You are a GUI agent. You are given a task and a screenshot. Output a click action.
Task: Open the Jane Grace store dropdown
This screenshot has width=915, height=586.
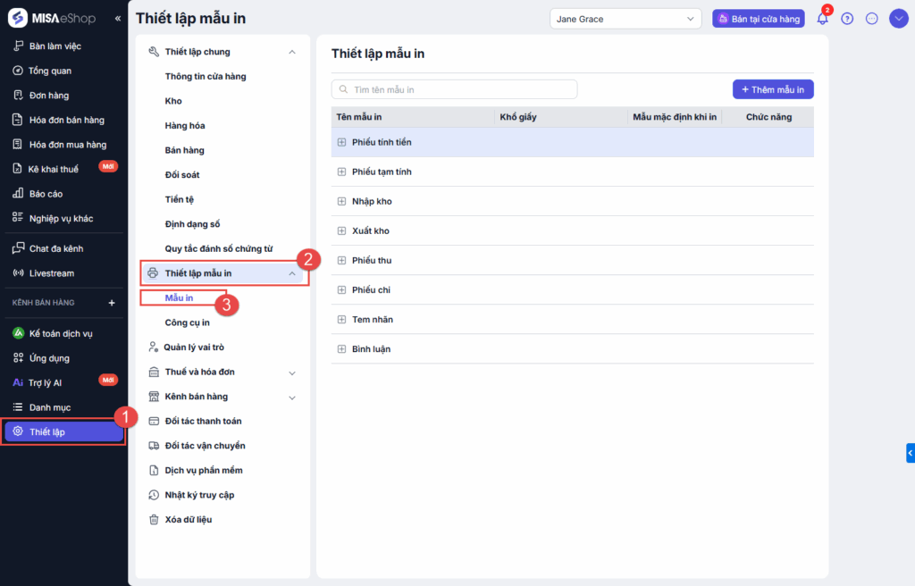(625, 19)
